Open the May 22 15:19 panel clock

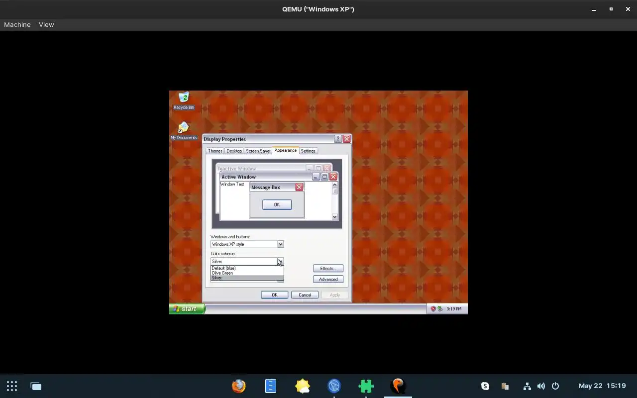(602, 386)
